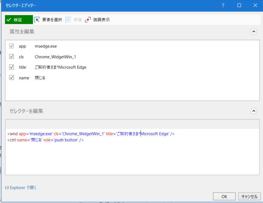Click the 要素を選択 label in toolbar

click(52, 20)
